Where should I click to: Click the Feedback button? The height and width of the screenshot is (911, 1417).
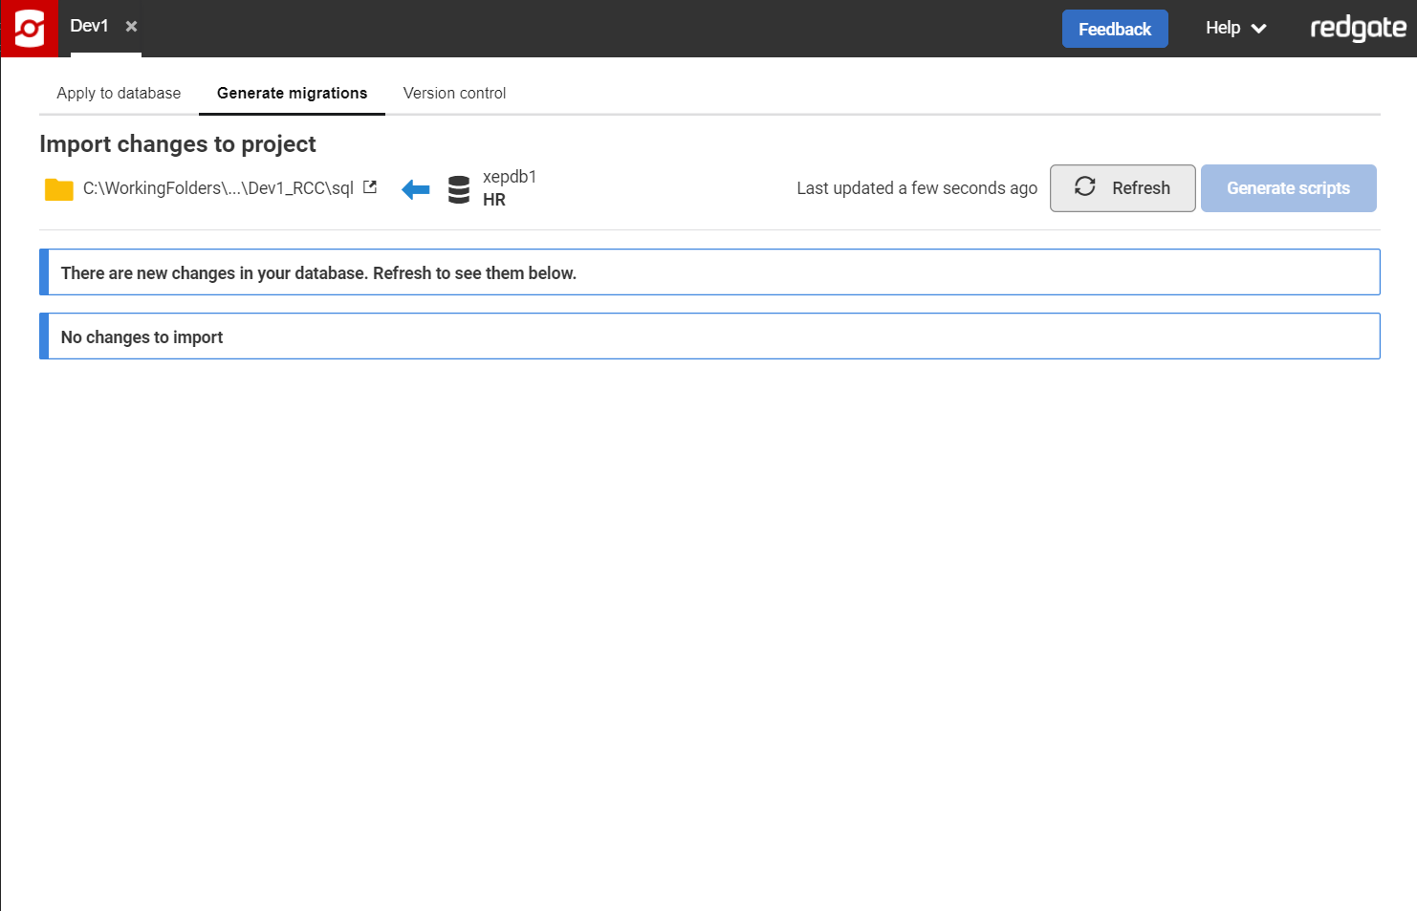coord(1114,29)
